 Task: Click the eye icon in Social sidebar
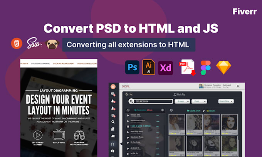pyautogui.click(x=113, y=116)
